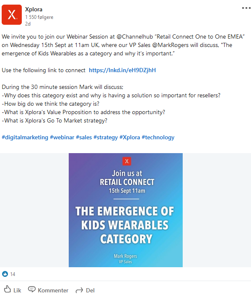Click the 1 550 følgere follower count

point(39,17)
